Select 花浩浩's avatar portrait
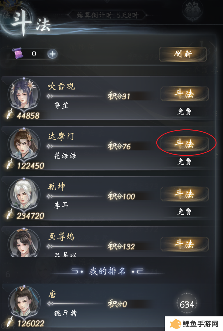The width and height of the screenshot is (223, 331). point(24,143)
